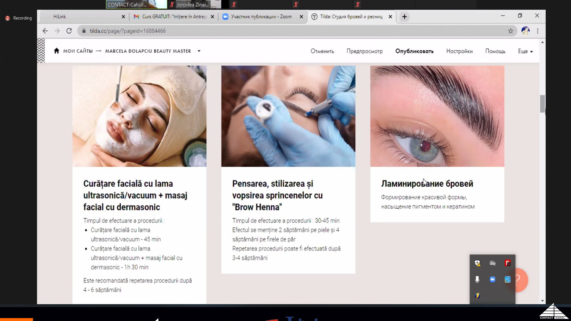Reload the page in the browser
The height and width of the screenshot is (321, 571).
pyautogui.click(x=69, y=31)
